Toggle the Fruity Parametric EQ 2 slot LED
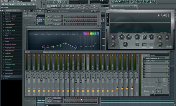 pos(166,58)
